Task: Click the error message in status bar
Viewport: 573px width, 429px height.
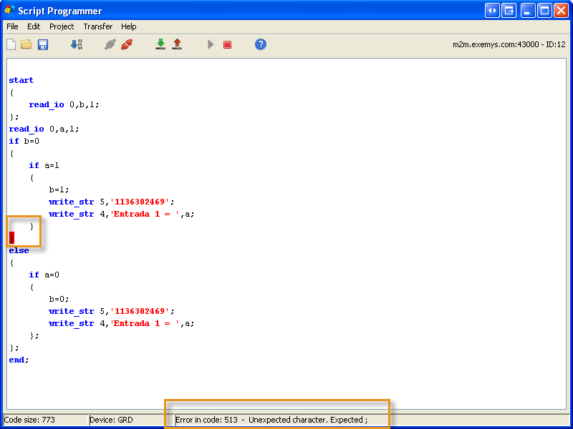Action: coord(271,420)
